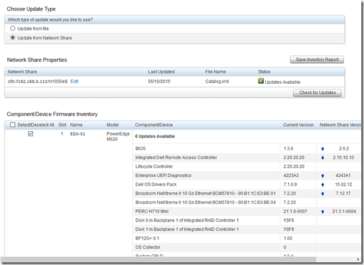This screenshot has width=364, height=265.
Task: Click the Catalog.xml file name
Action: (x=217, y=81)
